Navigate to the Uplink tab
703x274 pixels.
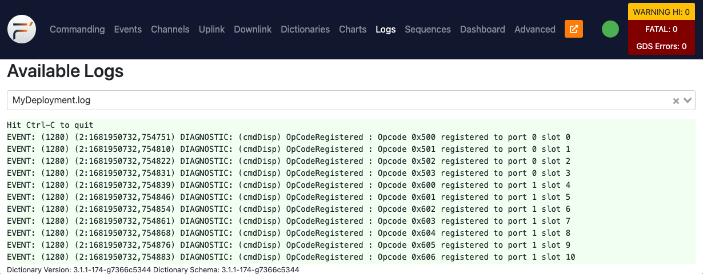point(211,29)
